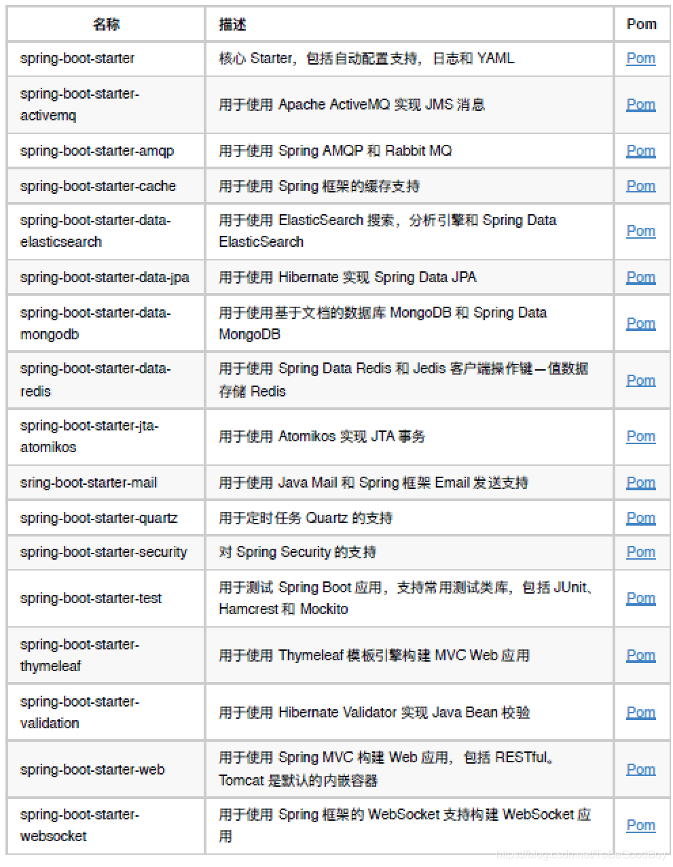The width and height of the screenshot is (673, 867).
Task: Click the WebSocket 支持构建 description cell
Action: [410, 826]
